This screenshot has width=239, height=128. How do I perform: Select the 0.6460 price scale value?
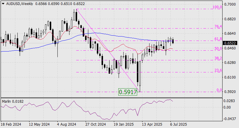click(x=230, y=48)
